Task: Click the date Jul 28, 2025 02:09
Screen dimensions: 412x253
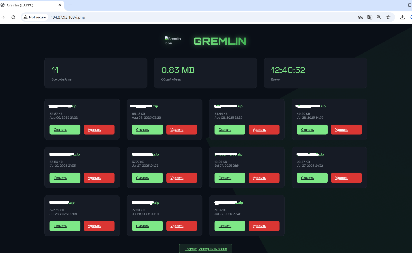Action: (63, 214)
